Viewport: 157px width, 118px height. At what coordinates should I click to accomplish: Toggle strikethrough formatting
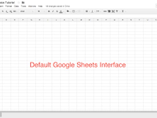pyautogui.click(x=57, y=11)
